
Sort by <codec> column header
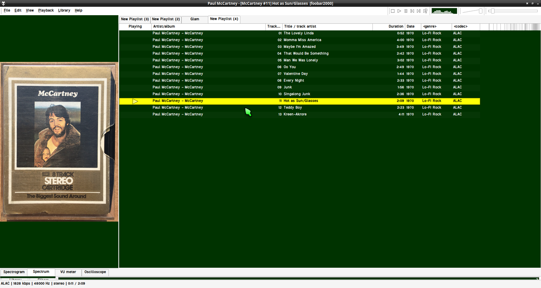[466, 27]
